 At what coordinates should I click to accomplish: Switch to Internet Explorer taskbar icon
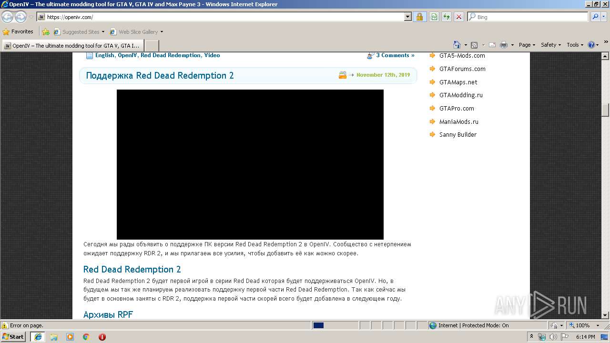tap(38, 336)
